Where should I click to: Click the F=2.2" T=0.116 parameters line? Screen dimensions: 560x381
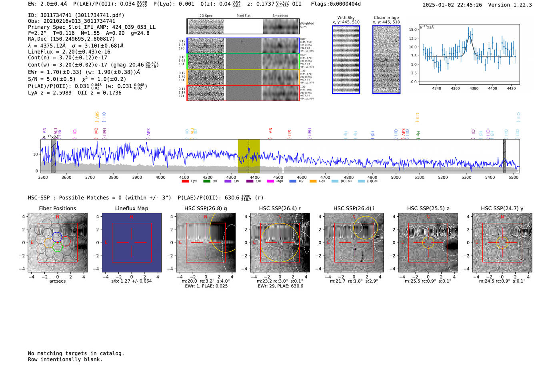point(88,33)
